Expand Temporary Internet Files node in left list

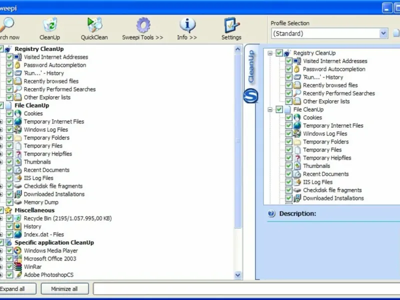tap(1, 121)
